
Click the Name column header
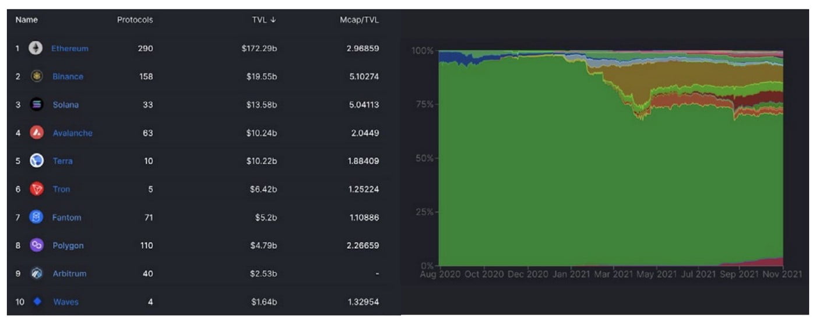click(26, 20)
